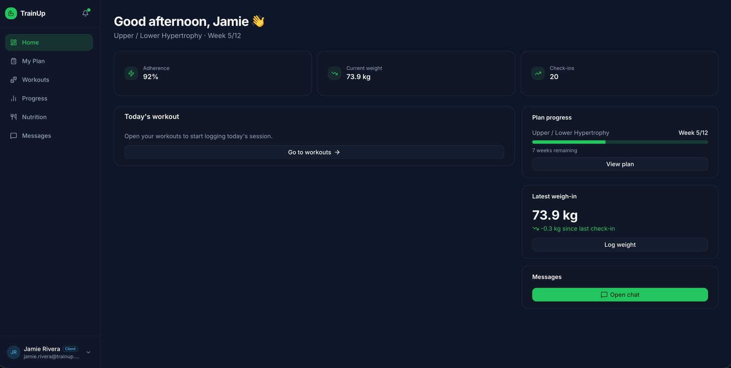This screenshot has width=731, height=368.
Task: Click the Client badge next to Jamie Rivera
Action: pyautogui.click(x=70, y=349)
